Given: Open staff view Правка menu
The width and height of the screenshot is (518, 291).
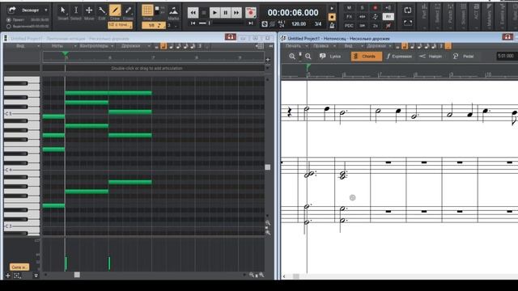Looking at the screenshot, I should coord(321,46).
